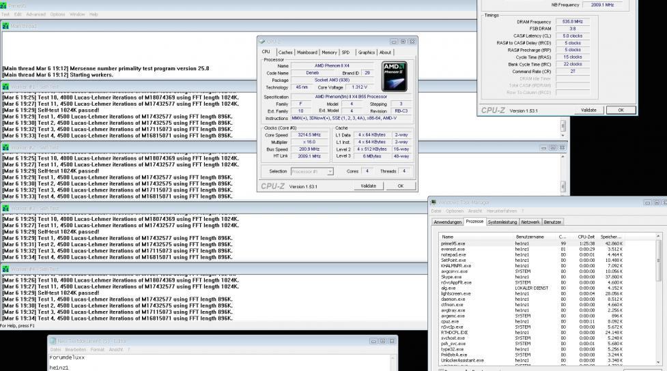Viewport: 667px width, 371px height.
Task: Select the SetPoint.exe process row
Action: click(532, 260)
